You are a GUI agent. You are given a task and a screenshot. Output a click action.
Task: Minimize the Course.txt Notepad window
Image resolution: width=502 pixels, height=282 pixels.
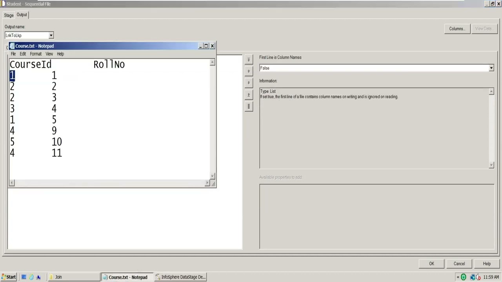(200, 46)
